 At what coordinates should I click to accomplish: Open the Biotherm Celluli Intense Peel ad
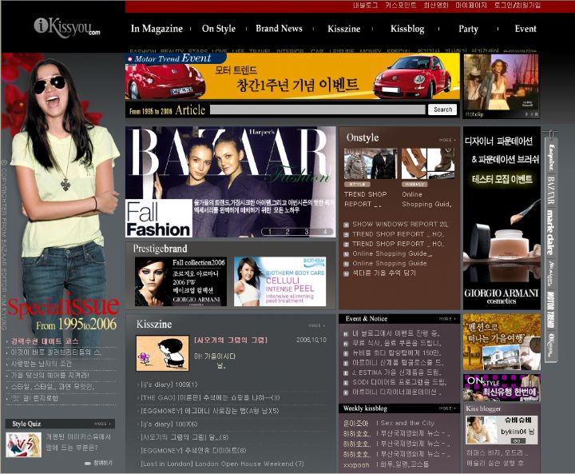(x=280, y=281)
